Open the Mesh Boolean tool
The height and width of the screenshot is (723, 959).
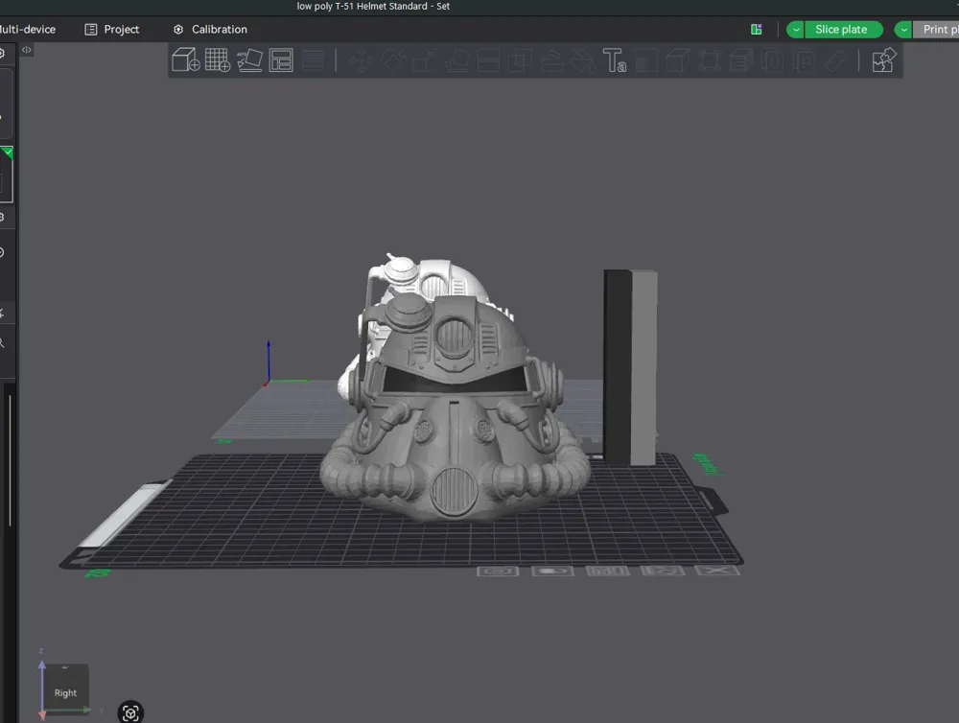(521, 60)
